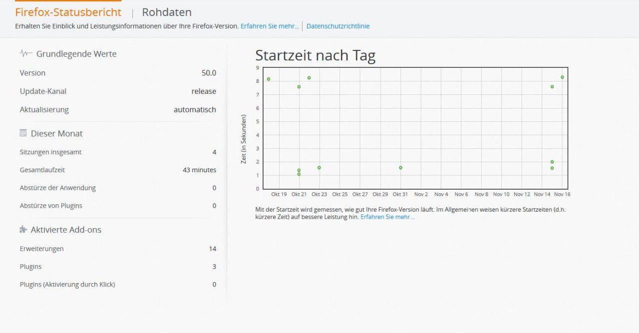Switch to the Rohdaten tab
Image resolution: width=639 pixels, height=333 pixels.
click(167, 12)
